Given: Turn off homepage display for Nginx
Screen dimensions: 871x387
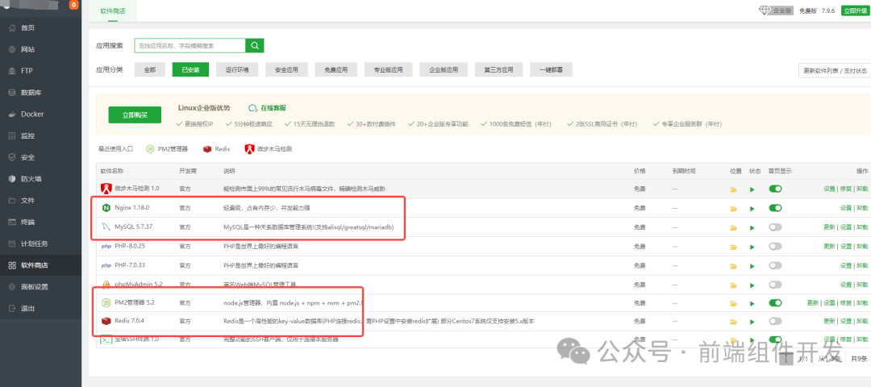Looking at the screenshot, I should (775, 208).
